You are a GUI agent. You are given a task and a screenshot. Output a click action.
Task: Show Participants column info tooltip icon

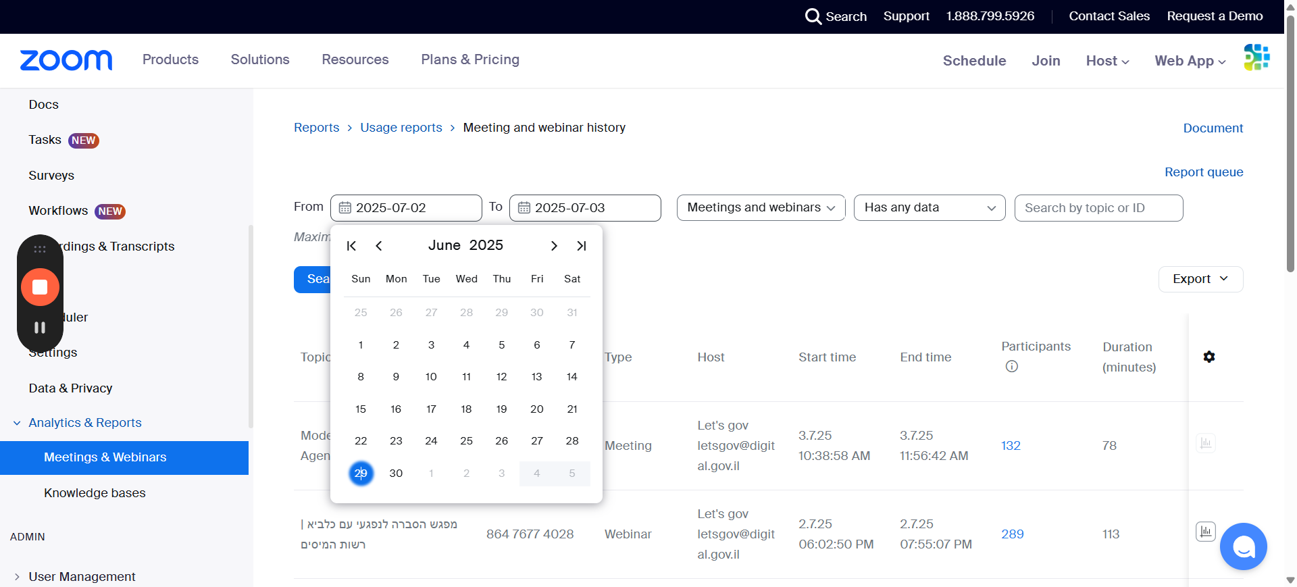pyautogui.click(x=1011, y=367)
